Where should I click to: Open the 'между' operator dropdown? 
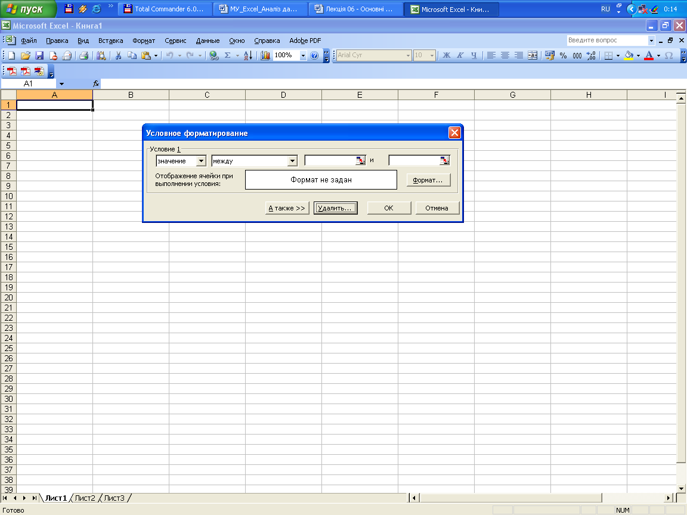point(292,161)
